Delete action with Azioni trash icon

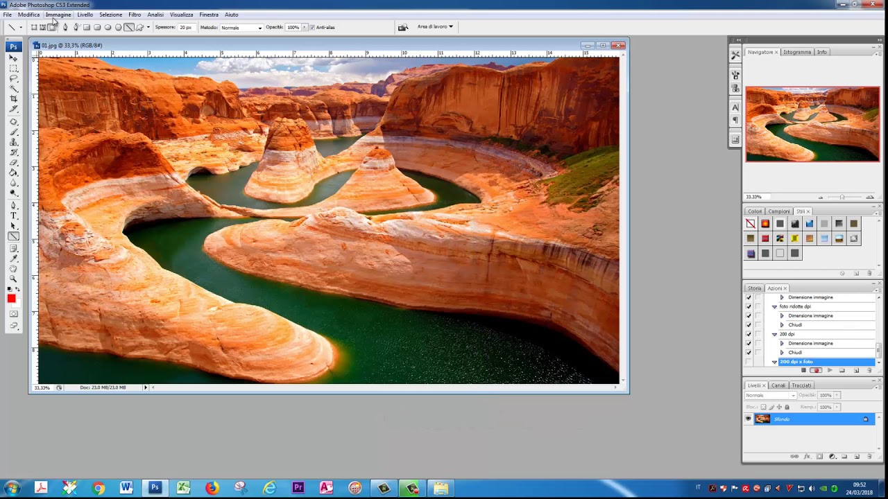(869, 370)
